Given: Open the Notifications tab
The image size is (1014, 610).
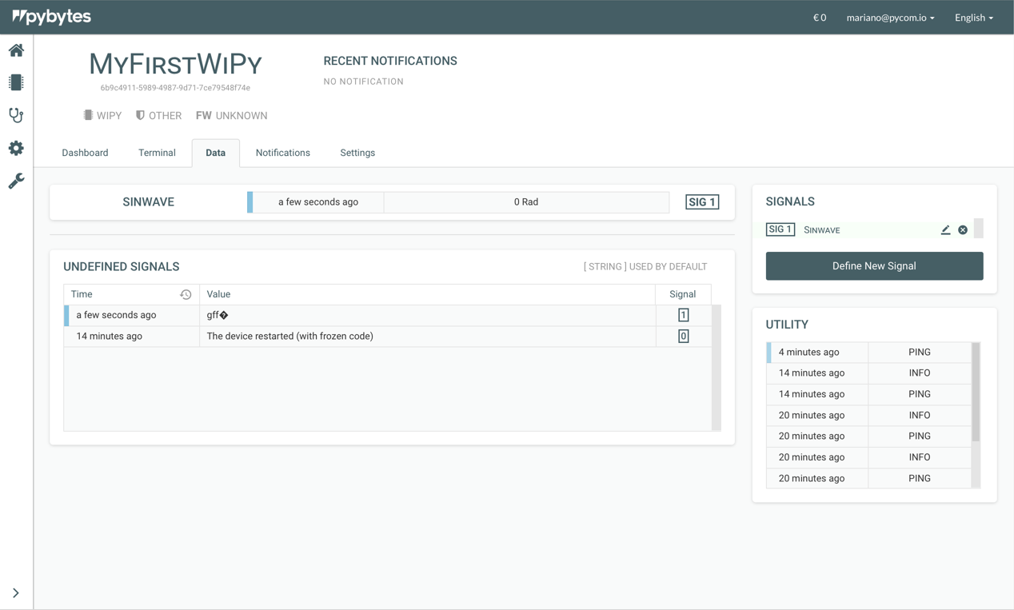Looking at the screenshot, I should pos(282,153).
